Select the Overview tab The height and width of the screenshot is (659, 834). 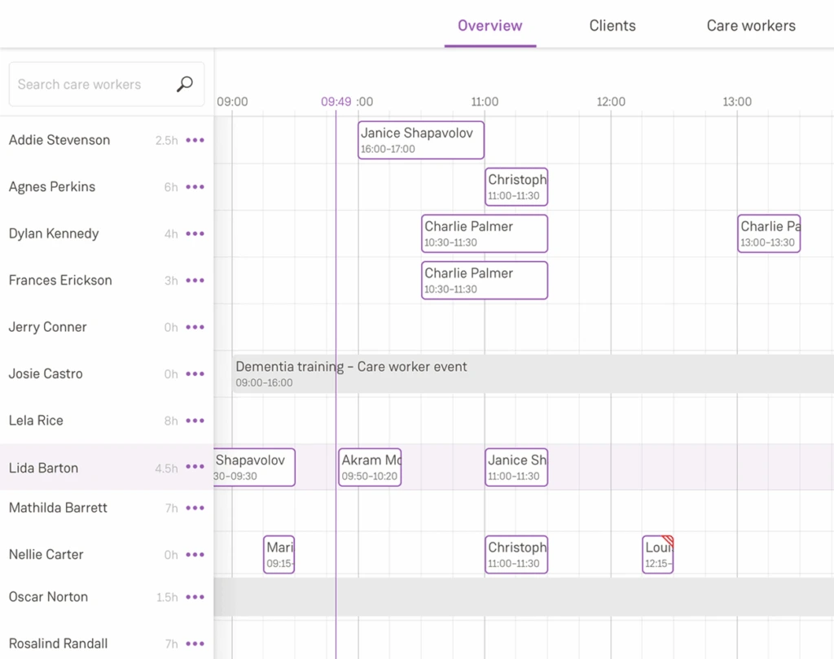[489, 26]
